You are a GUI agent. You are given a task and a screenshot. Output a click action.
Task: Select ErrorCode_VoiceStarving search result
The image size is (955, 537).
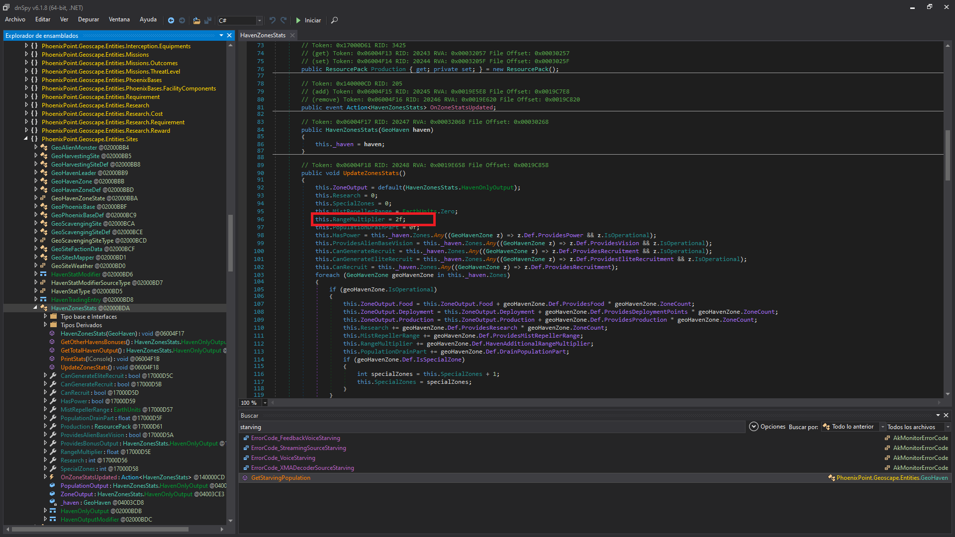(283, 458)
